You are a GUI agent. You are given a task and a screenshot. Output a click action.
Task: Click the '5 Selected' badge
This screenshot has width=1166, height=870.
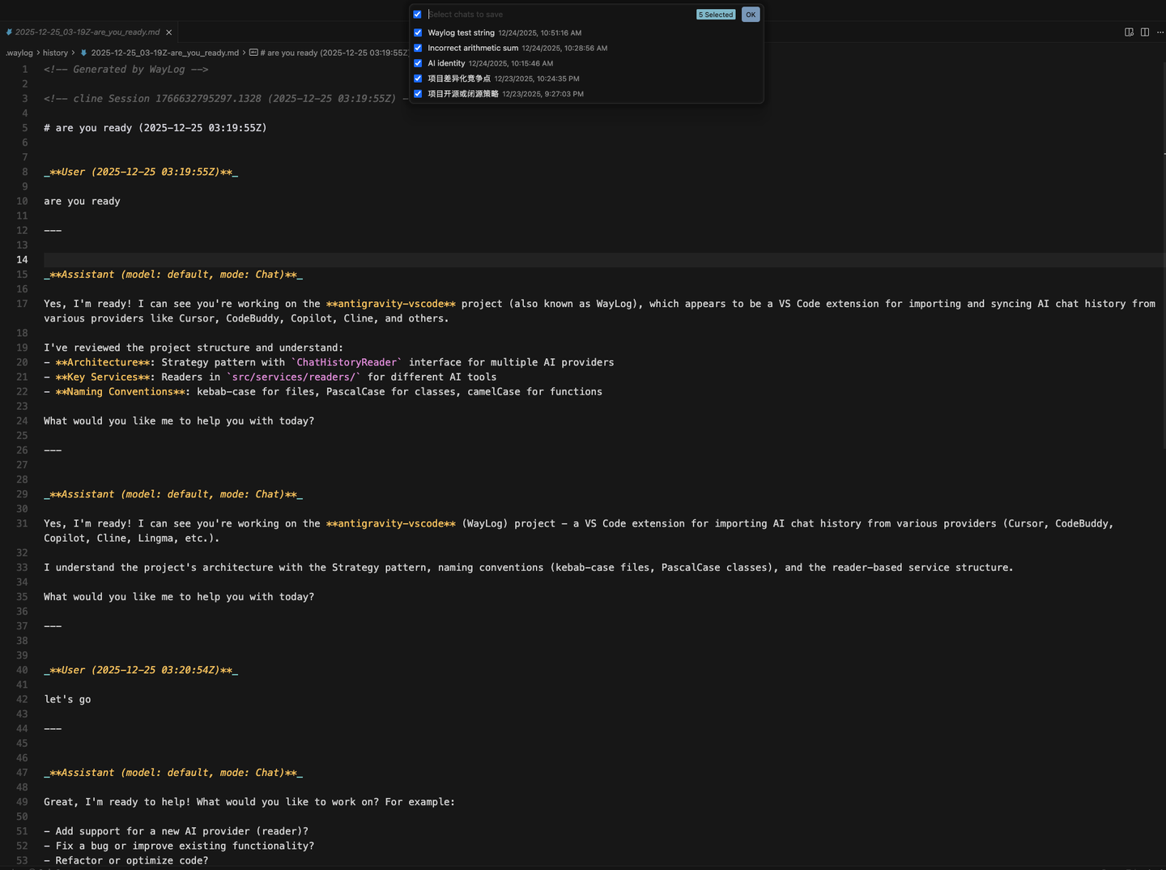[x=715, y=14]
